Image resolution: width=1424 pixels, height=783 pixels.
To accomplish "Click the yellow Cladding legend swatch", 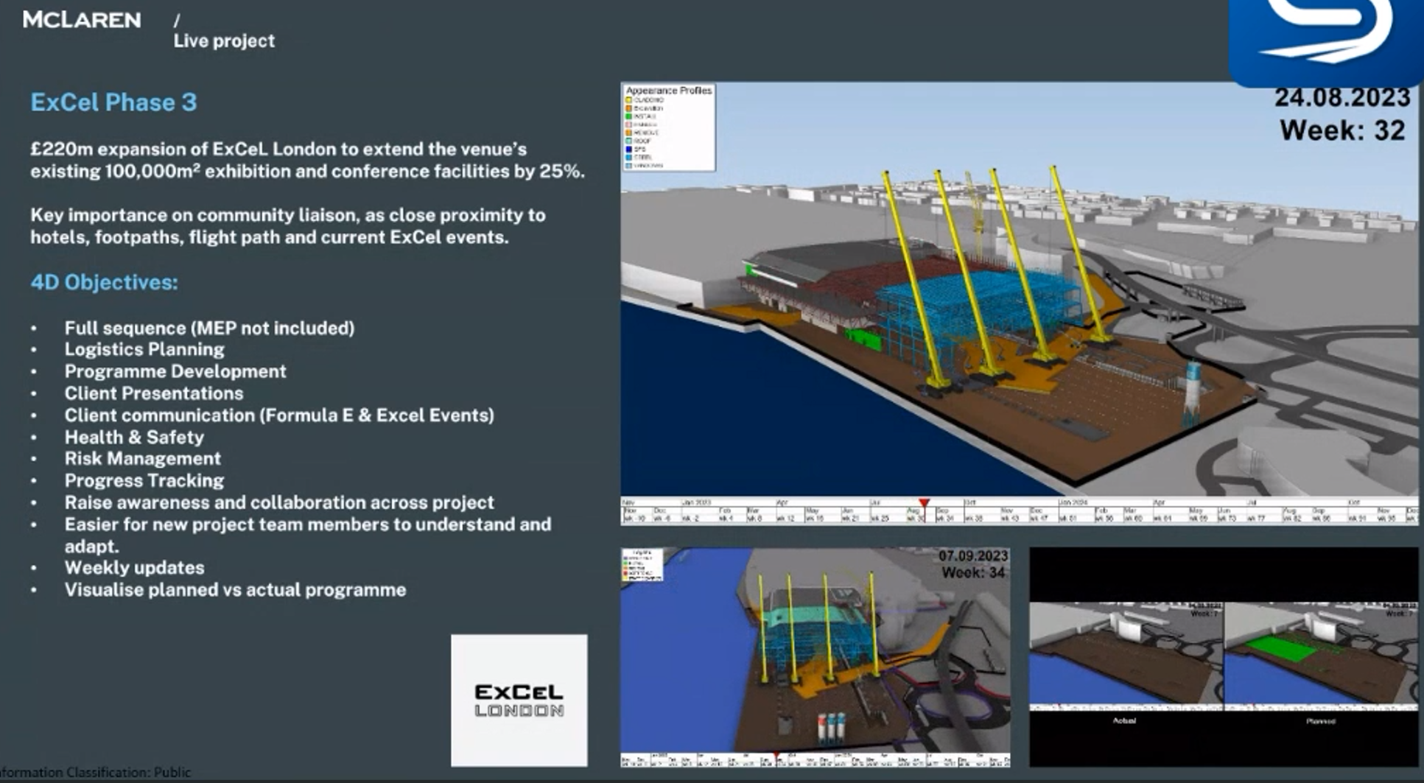I will click(x=628, y=99).
